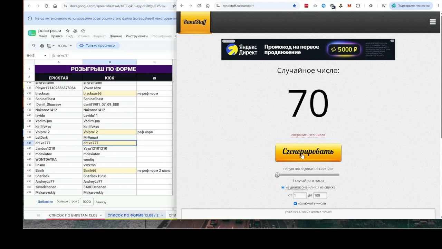Click back arrow in RandStuff browser window
Viewport: 442px width, 249px height.
click(182, 6)
